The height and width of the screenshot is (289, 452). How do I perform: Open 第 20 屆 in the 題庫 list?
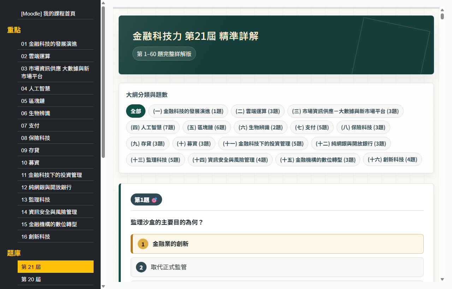[56, 279]
